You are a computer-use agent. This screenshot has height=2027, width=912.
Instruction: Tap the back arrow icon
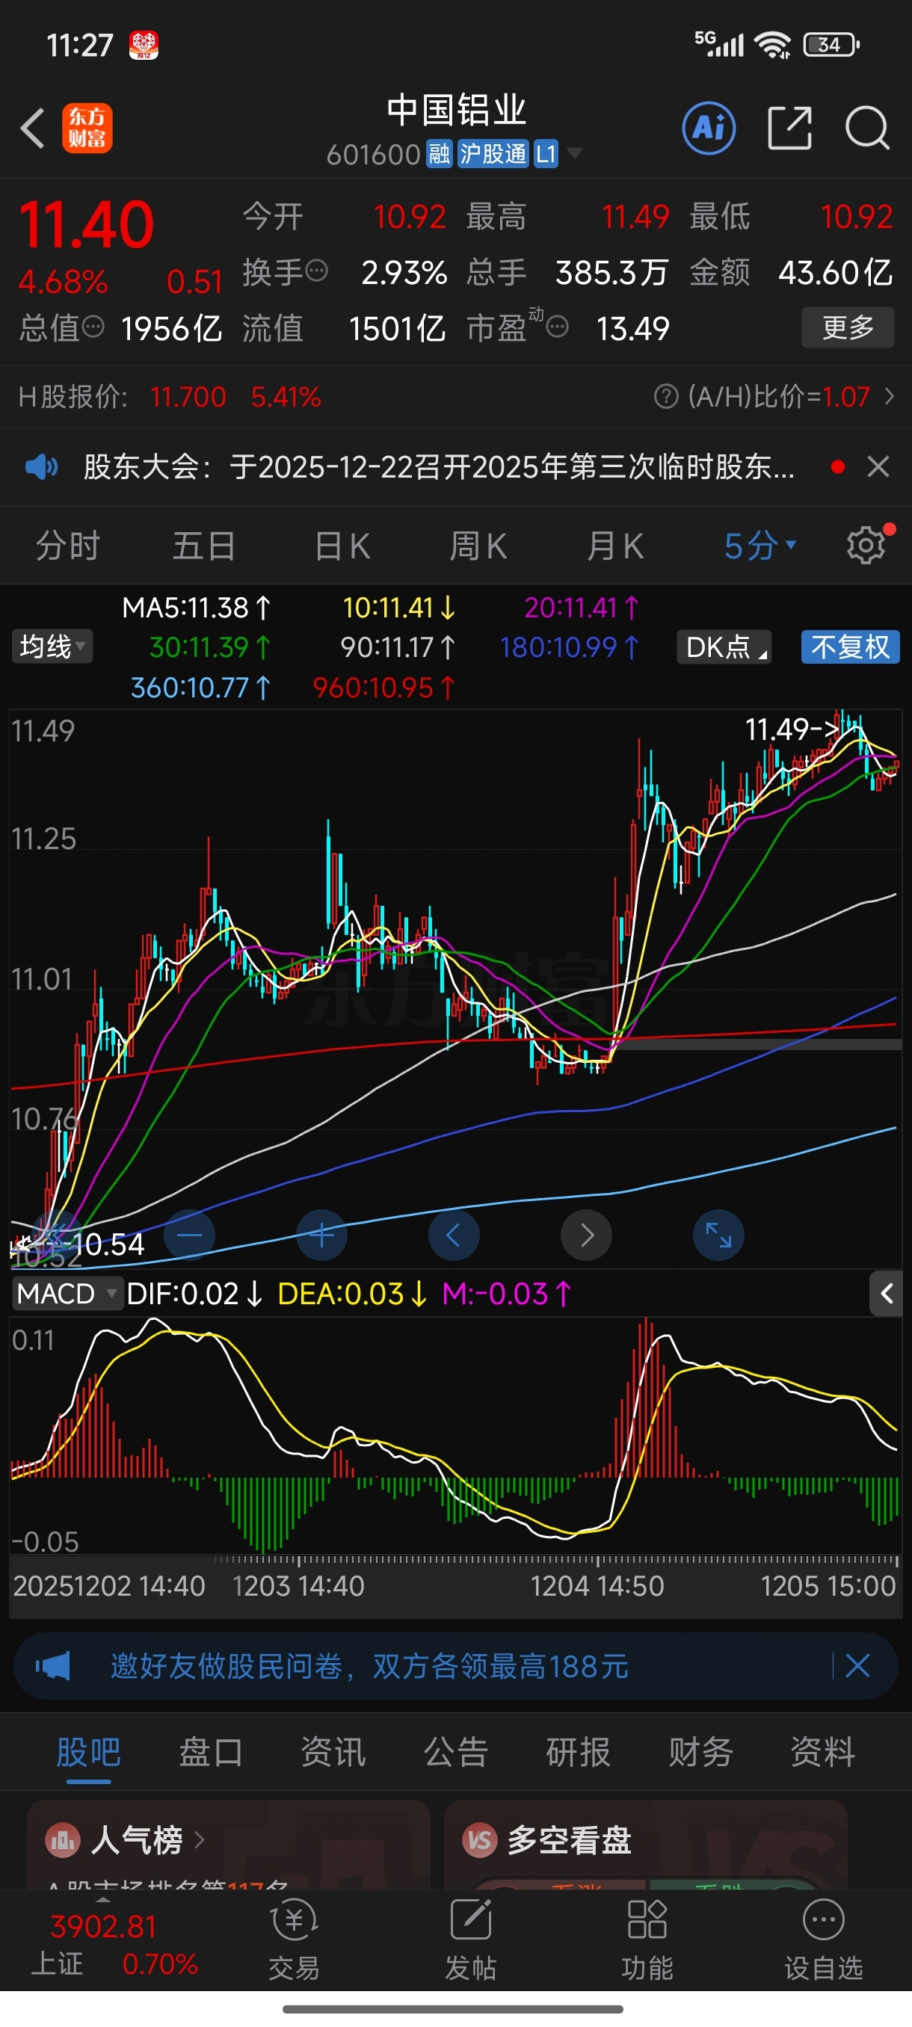pyautogui.click(x=32, y=128)
